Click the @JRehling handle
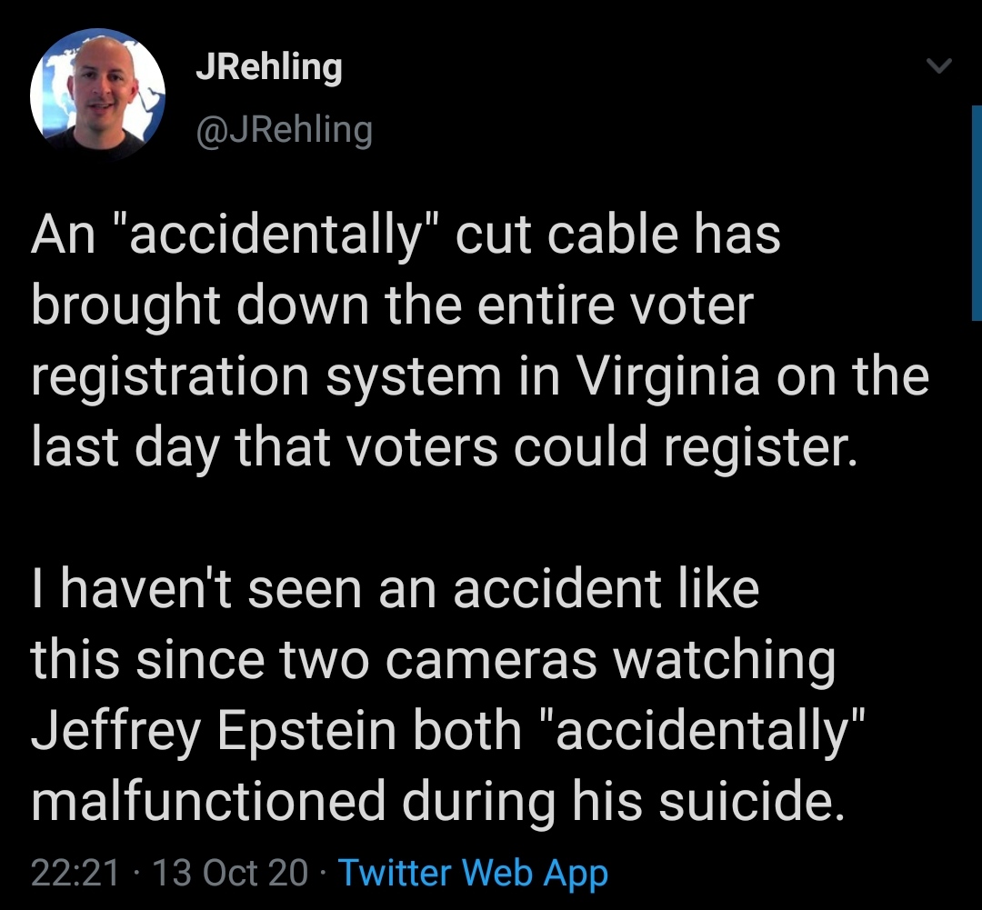The height and width of the screenshot is (910, 982). [285, 130]
